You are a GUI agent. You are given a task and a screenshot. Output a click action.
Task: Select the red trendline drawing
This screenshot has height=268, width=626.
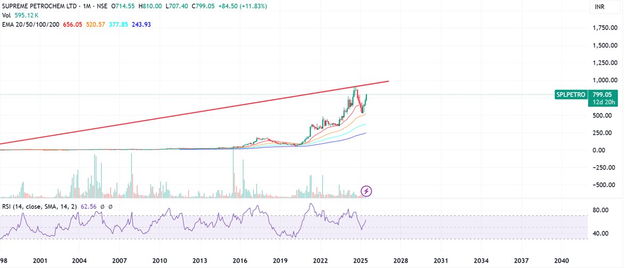point(194,112)
